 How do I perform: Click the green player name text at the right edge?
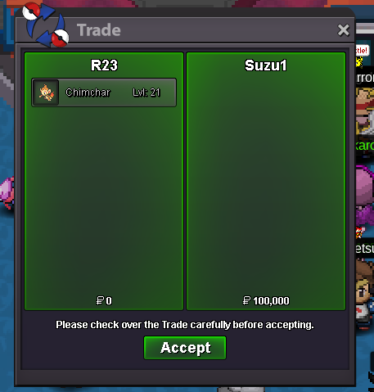tap(365, 146)
